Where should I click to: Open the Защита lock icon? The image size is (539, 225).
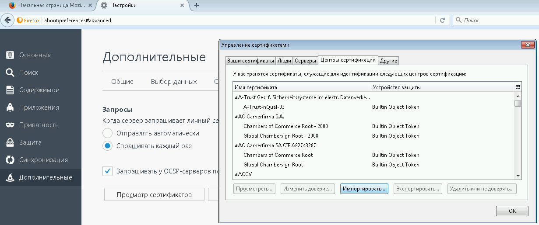10,142
